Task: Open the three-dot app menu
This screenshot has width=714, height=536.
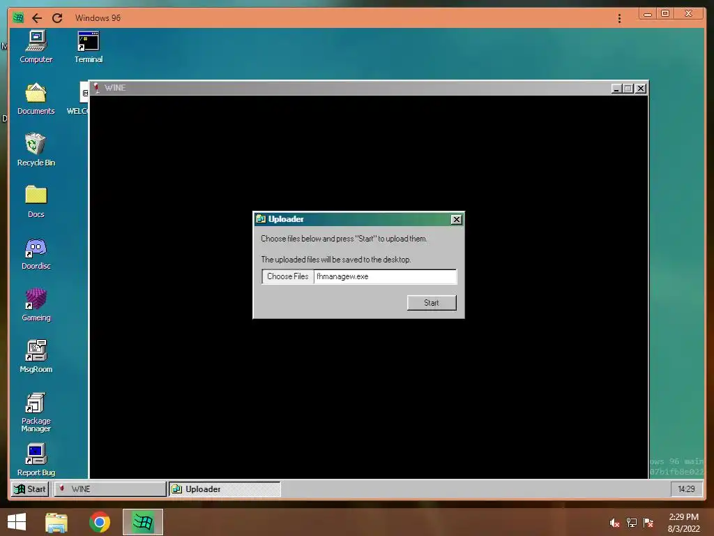Action: [619, 18]
